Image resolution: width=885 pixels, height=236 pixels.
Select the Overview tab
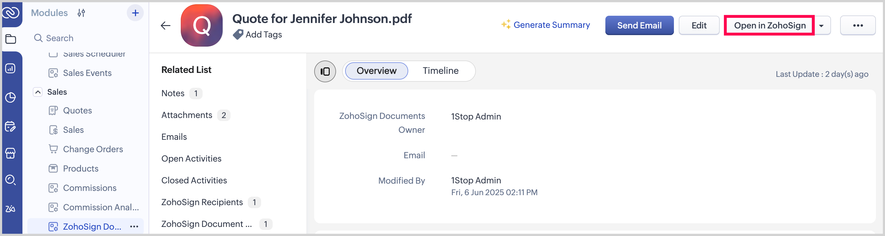tap(376, 71)
